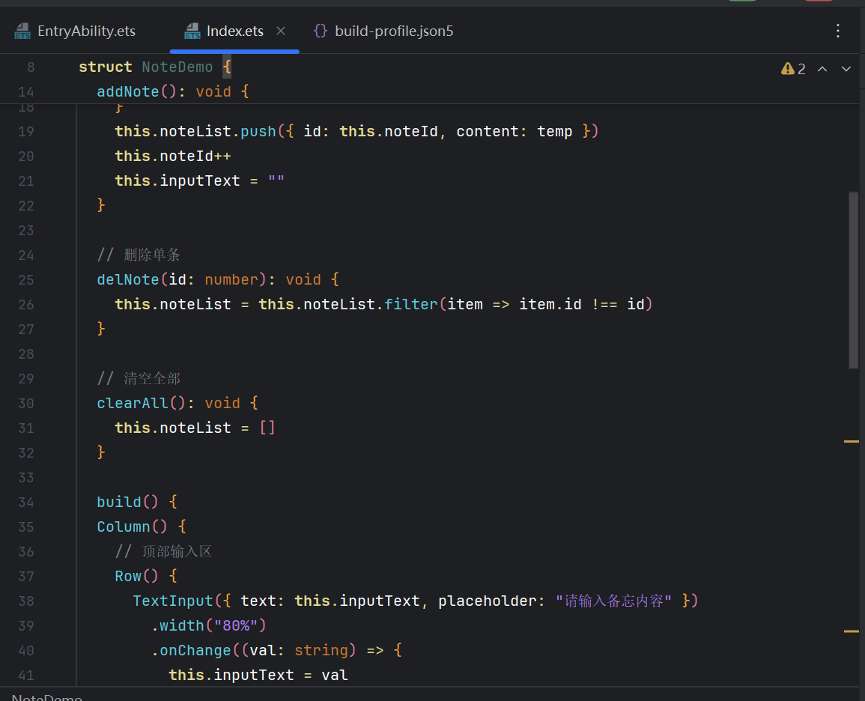The image size is (865, 701).
Task: Click the build-profile.json5 braces icon
Action: point(320,31)
